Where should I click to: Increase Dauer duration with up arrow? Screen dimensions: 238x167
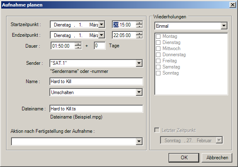(x=78, y=44)
